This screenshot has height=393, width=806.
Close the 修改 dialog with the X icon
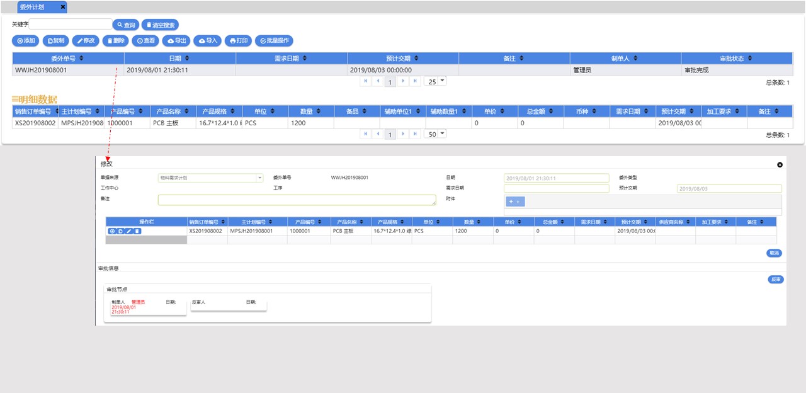(780, 164)
